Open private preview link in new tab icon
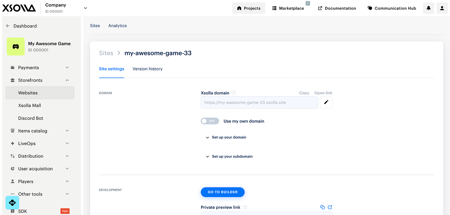 click(330, 207)
